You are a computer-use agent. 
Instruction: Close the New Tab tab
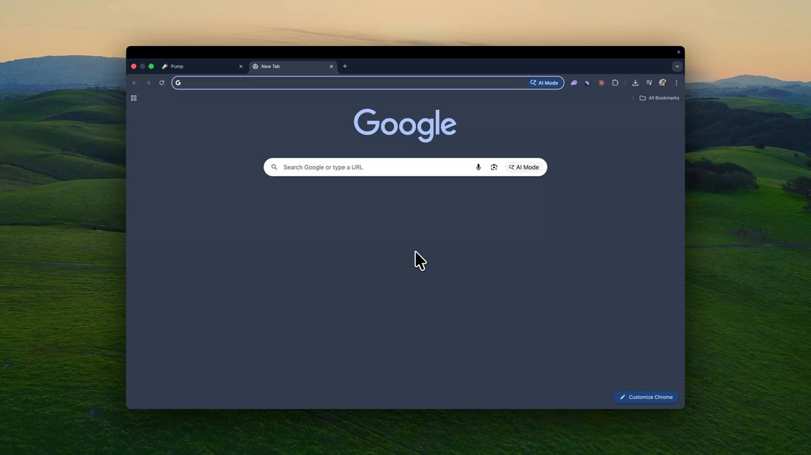click(x=331, y=66)
